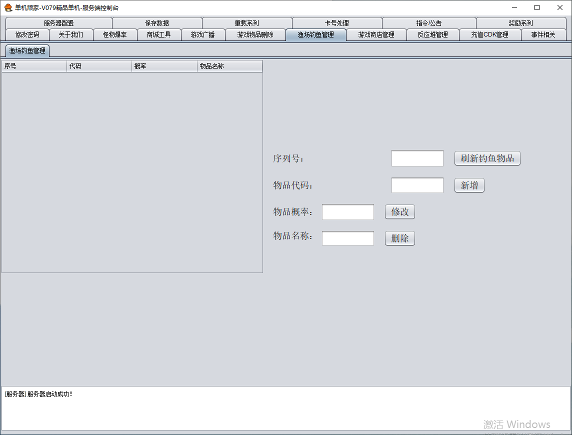The width and height of the screenshot is (572, 435).
Task: Switch to the 保存数据 tab
Action: click(157, 23)
